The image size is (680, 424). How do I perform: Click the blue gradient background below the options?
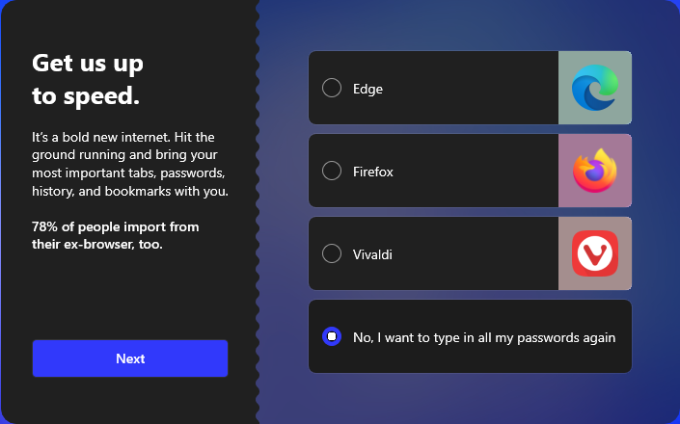470,398
